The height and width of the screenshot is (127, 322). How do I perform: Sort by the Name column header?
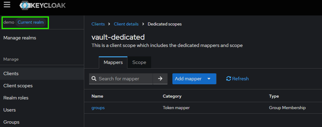coord(97,96)
